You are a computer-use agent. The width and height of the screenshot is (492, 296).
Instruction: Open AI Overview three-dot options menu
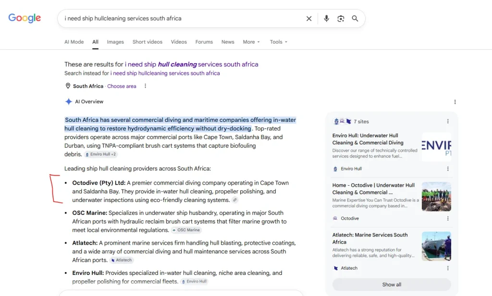click(455, 102)
